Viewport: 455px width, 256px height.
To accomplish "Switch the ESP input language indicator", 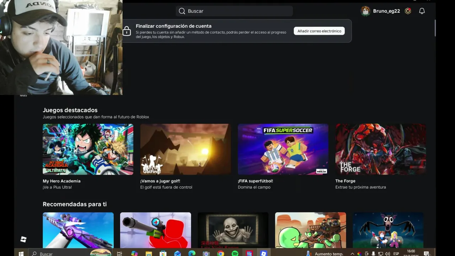I will 396,254.
